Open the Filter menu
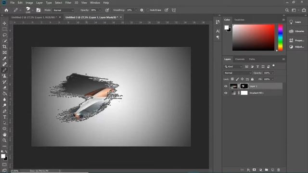Viewport: 308px width, 173px height. pos(68,3)
